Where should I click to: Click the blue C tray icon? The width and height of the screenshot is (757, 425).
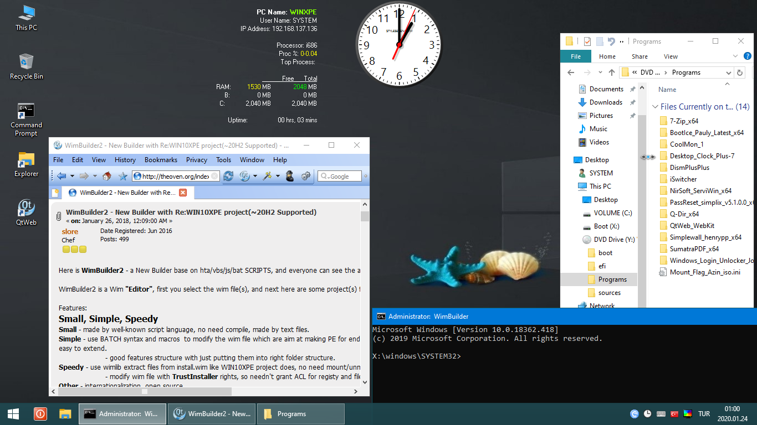point(635,414)
